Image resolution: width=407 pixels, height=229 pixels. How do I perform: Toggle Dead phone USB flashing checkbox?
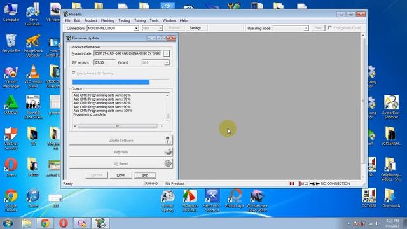tap(74, 73)
